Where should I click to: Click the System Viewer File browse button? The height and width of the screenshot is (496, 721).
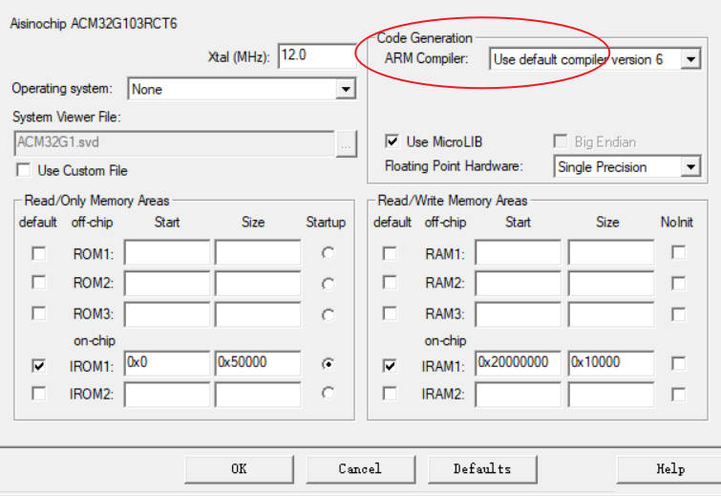click(x=347, y=144)
